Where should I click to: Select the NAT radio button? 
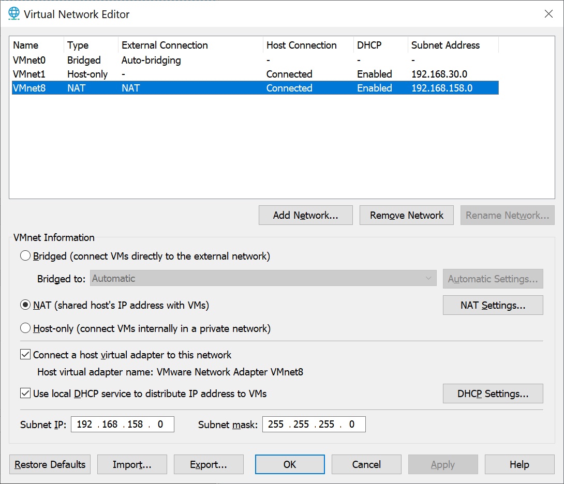click(x=25, y=305)
